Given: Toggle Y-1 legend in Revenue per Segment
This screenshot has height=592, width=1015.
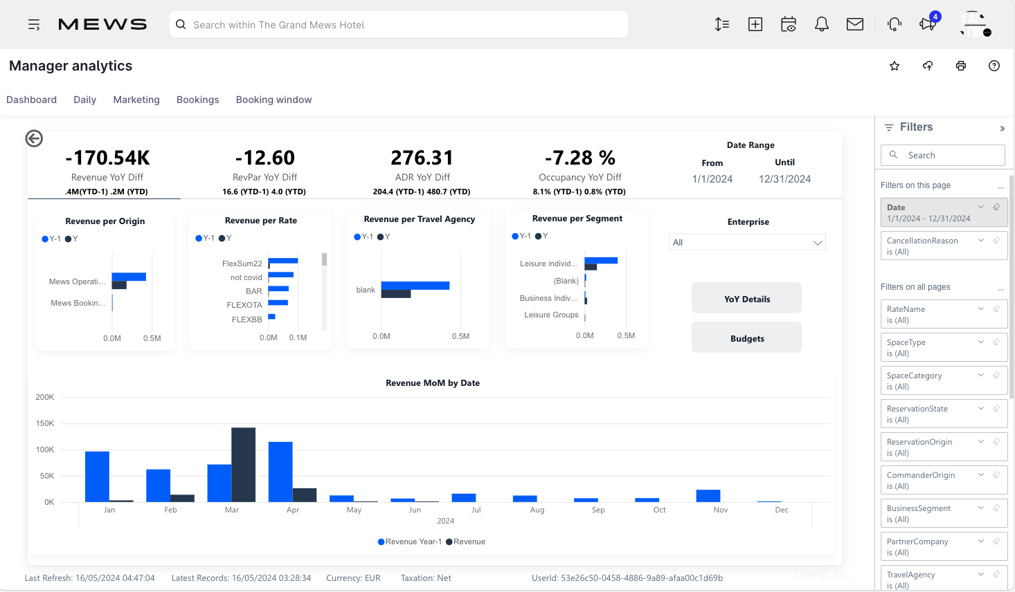Looking at the screenshot, I should [521, 236].
